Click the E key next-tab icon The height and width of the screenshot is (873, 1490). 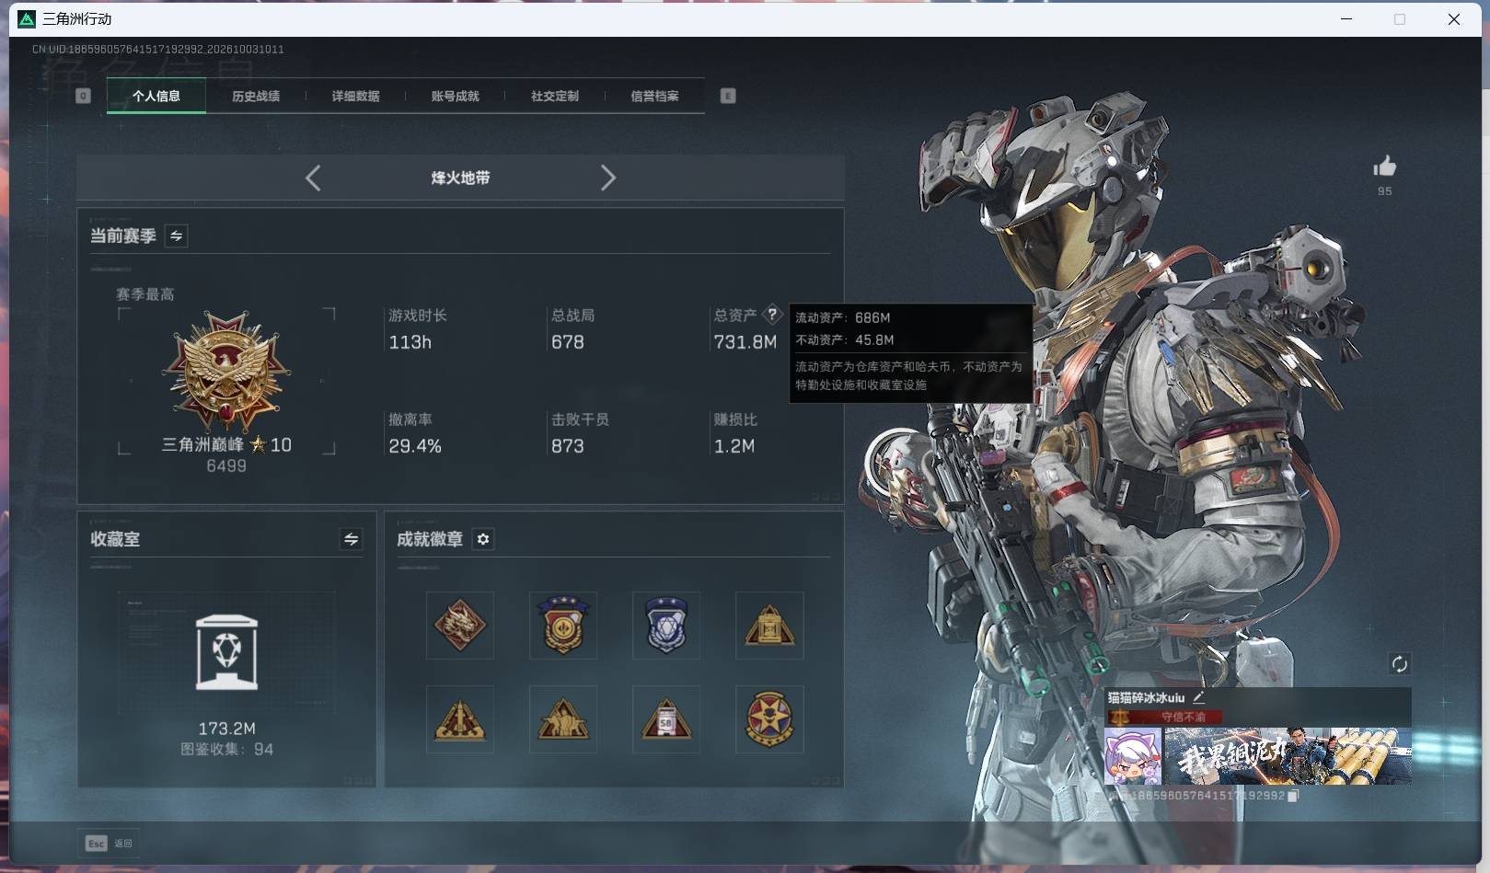point(728,96)
